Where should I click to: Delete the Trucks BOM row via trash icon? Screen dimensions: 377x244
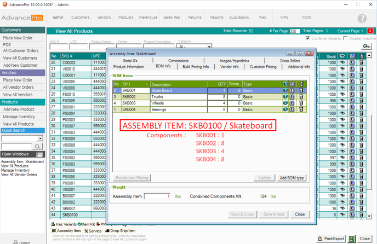click(301, 96)
